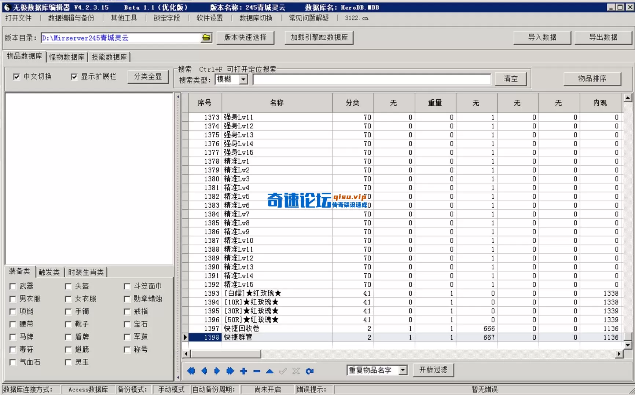Confirm changes with the checkmark icon
Image resolution: width=635 pixels, height=395 pixels.
pyautogui.click(x=282, y=371)
